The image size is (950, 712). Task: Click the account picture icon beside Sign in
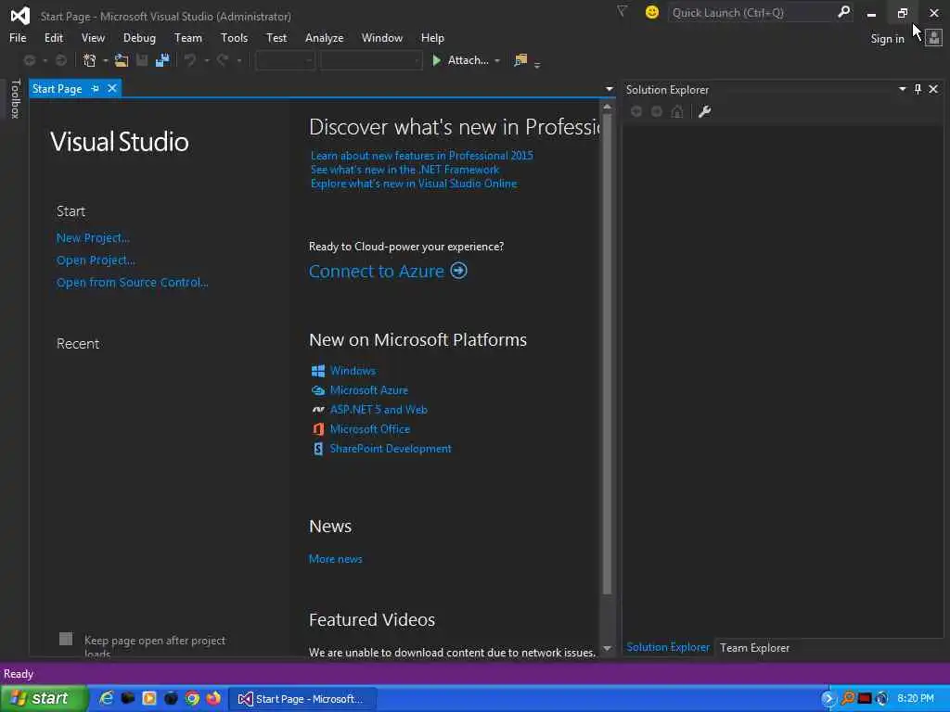[x=933, y=38]
